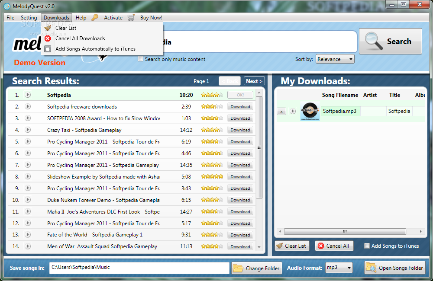Rate Slideshow Example with the stars
The image size is (433, 281).
tap(212, 176)
